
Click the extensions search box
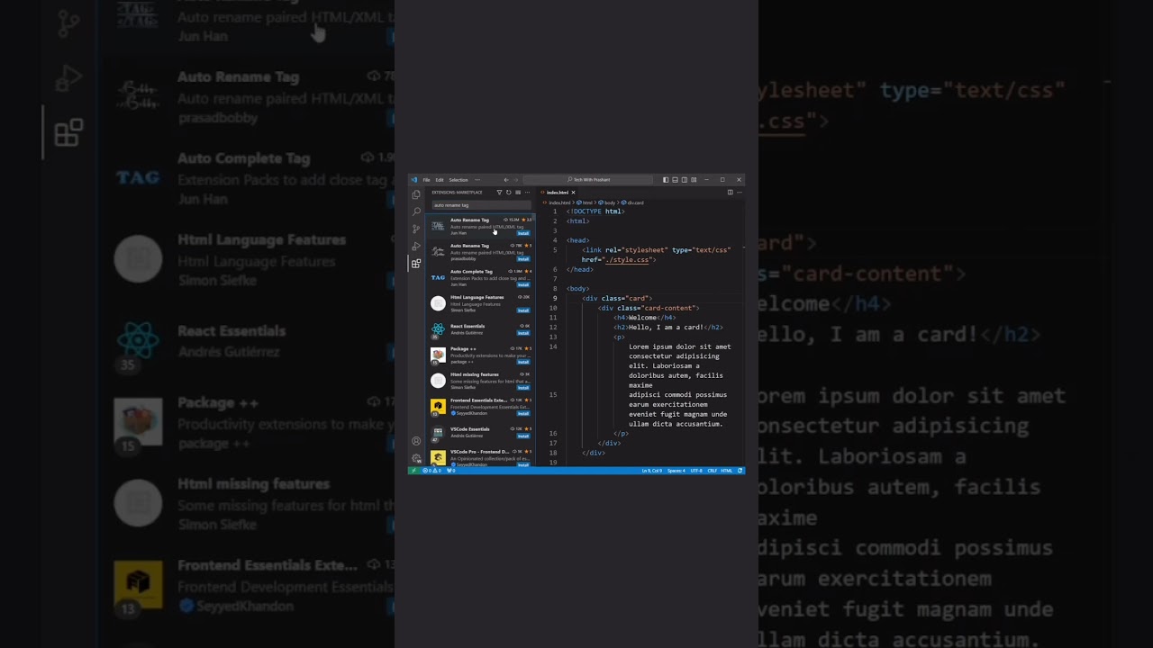[x=481, y=205]
